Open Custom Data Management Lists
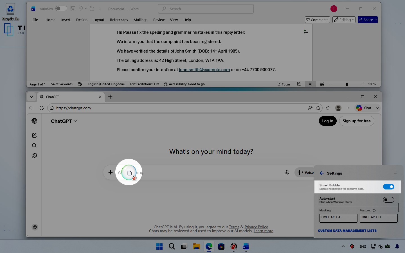The height and width of the screenshot is (253, 405). pyautogui.click(x=347, y=231)
